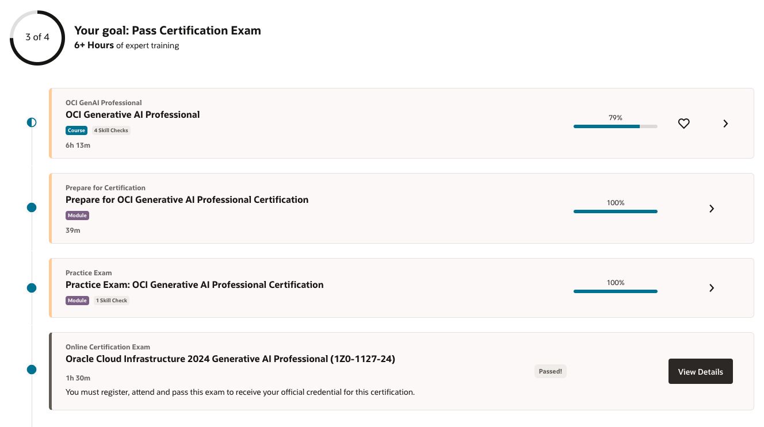Click the Oracle Cloud Infrastructure 2024 exam title
Screen dimensions: 764x427
tap(230, 359)
